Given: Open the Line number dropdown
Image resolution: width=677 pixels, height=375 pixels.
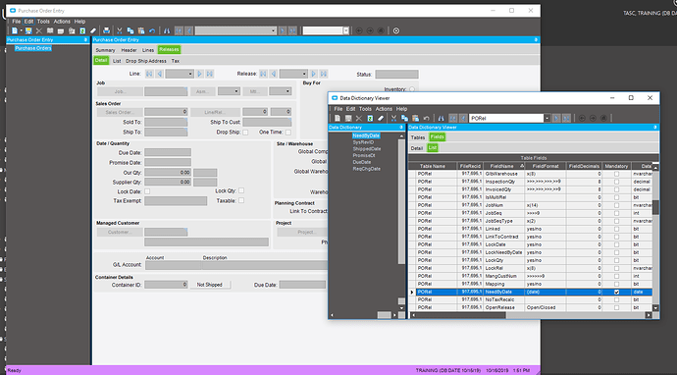Looking at the screenshot, I should click(191, 74).
